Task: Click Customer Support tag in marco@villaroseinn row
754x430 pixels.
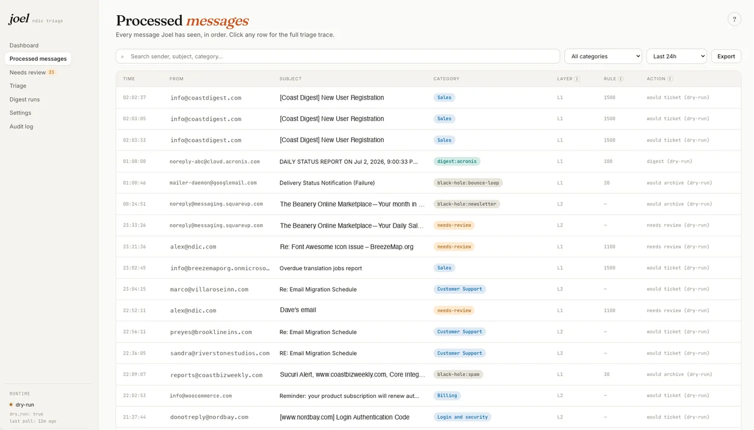Action: click(x=459, y=289)
